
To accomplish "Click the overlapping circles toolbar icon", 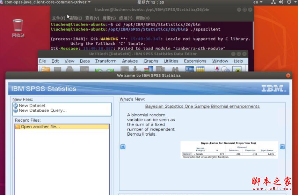I will click(226, 69).
